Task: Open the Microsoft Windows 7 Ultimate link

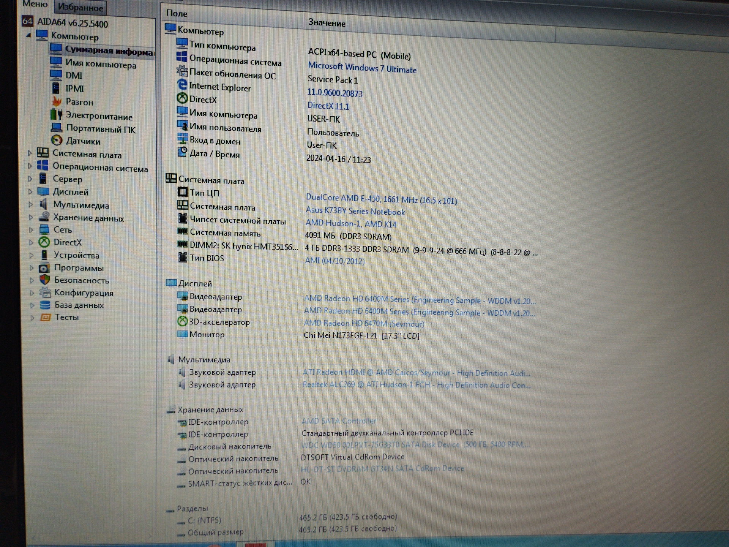Action: tap(362, 68)
